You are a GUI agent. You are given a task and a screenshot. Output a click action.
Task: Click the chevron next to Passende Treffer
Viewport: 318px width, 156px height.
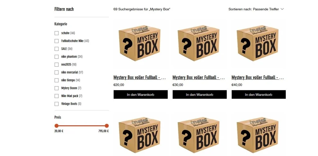[282, 9]
